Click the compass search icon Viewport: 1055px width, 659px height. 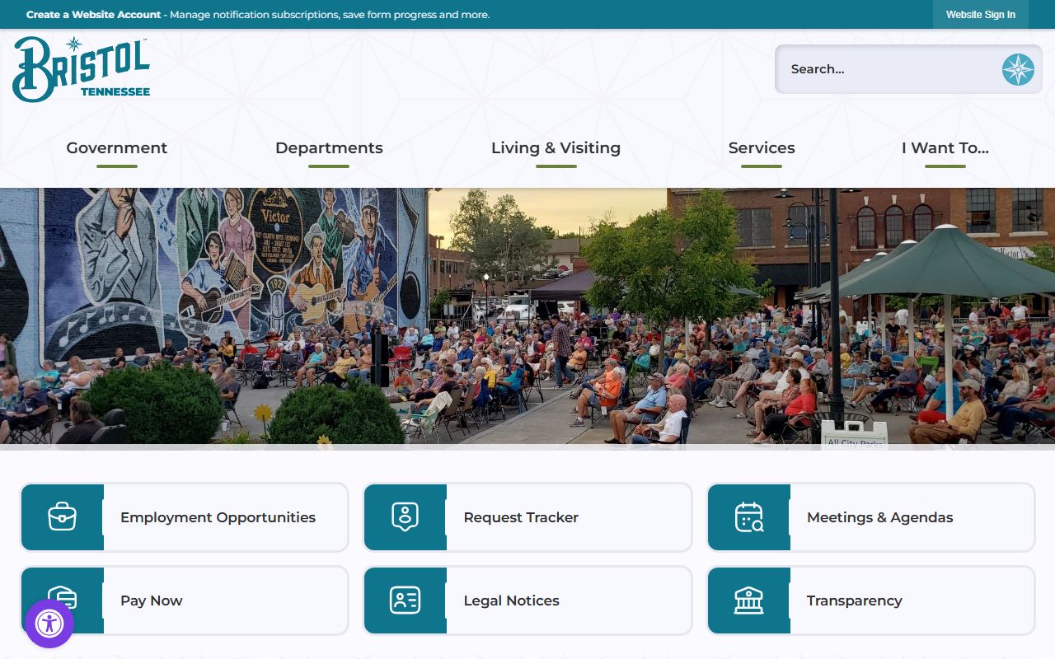1017,69
